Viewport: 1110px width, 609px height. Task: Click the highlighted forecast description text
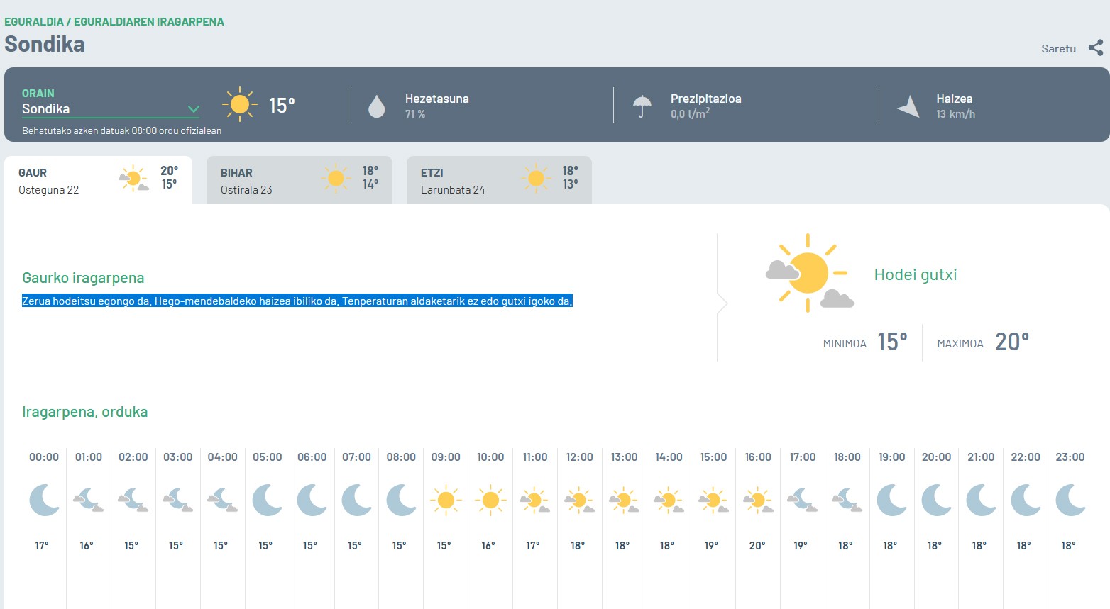(297, 301)
